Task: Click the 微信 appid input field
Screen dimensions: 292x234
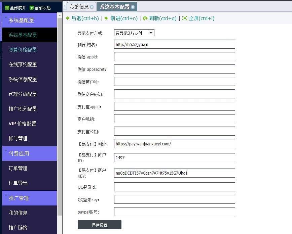Action: [x=174, y=57]
